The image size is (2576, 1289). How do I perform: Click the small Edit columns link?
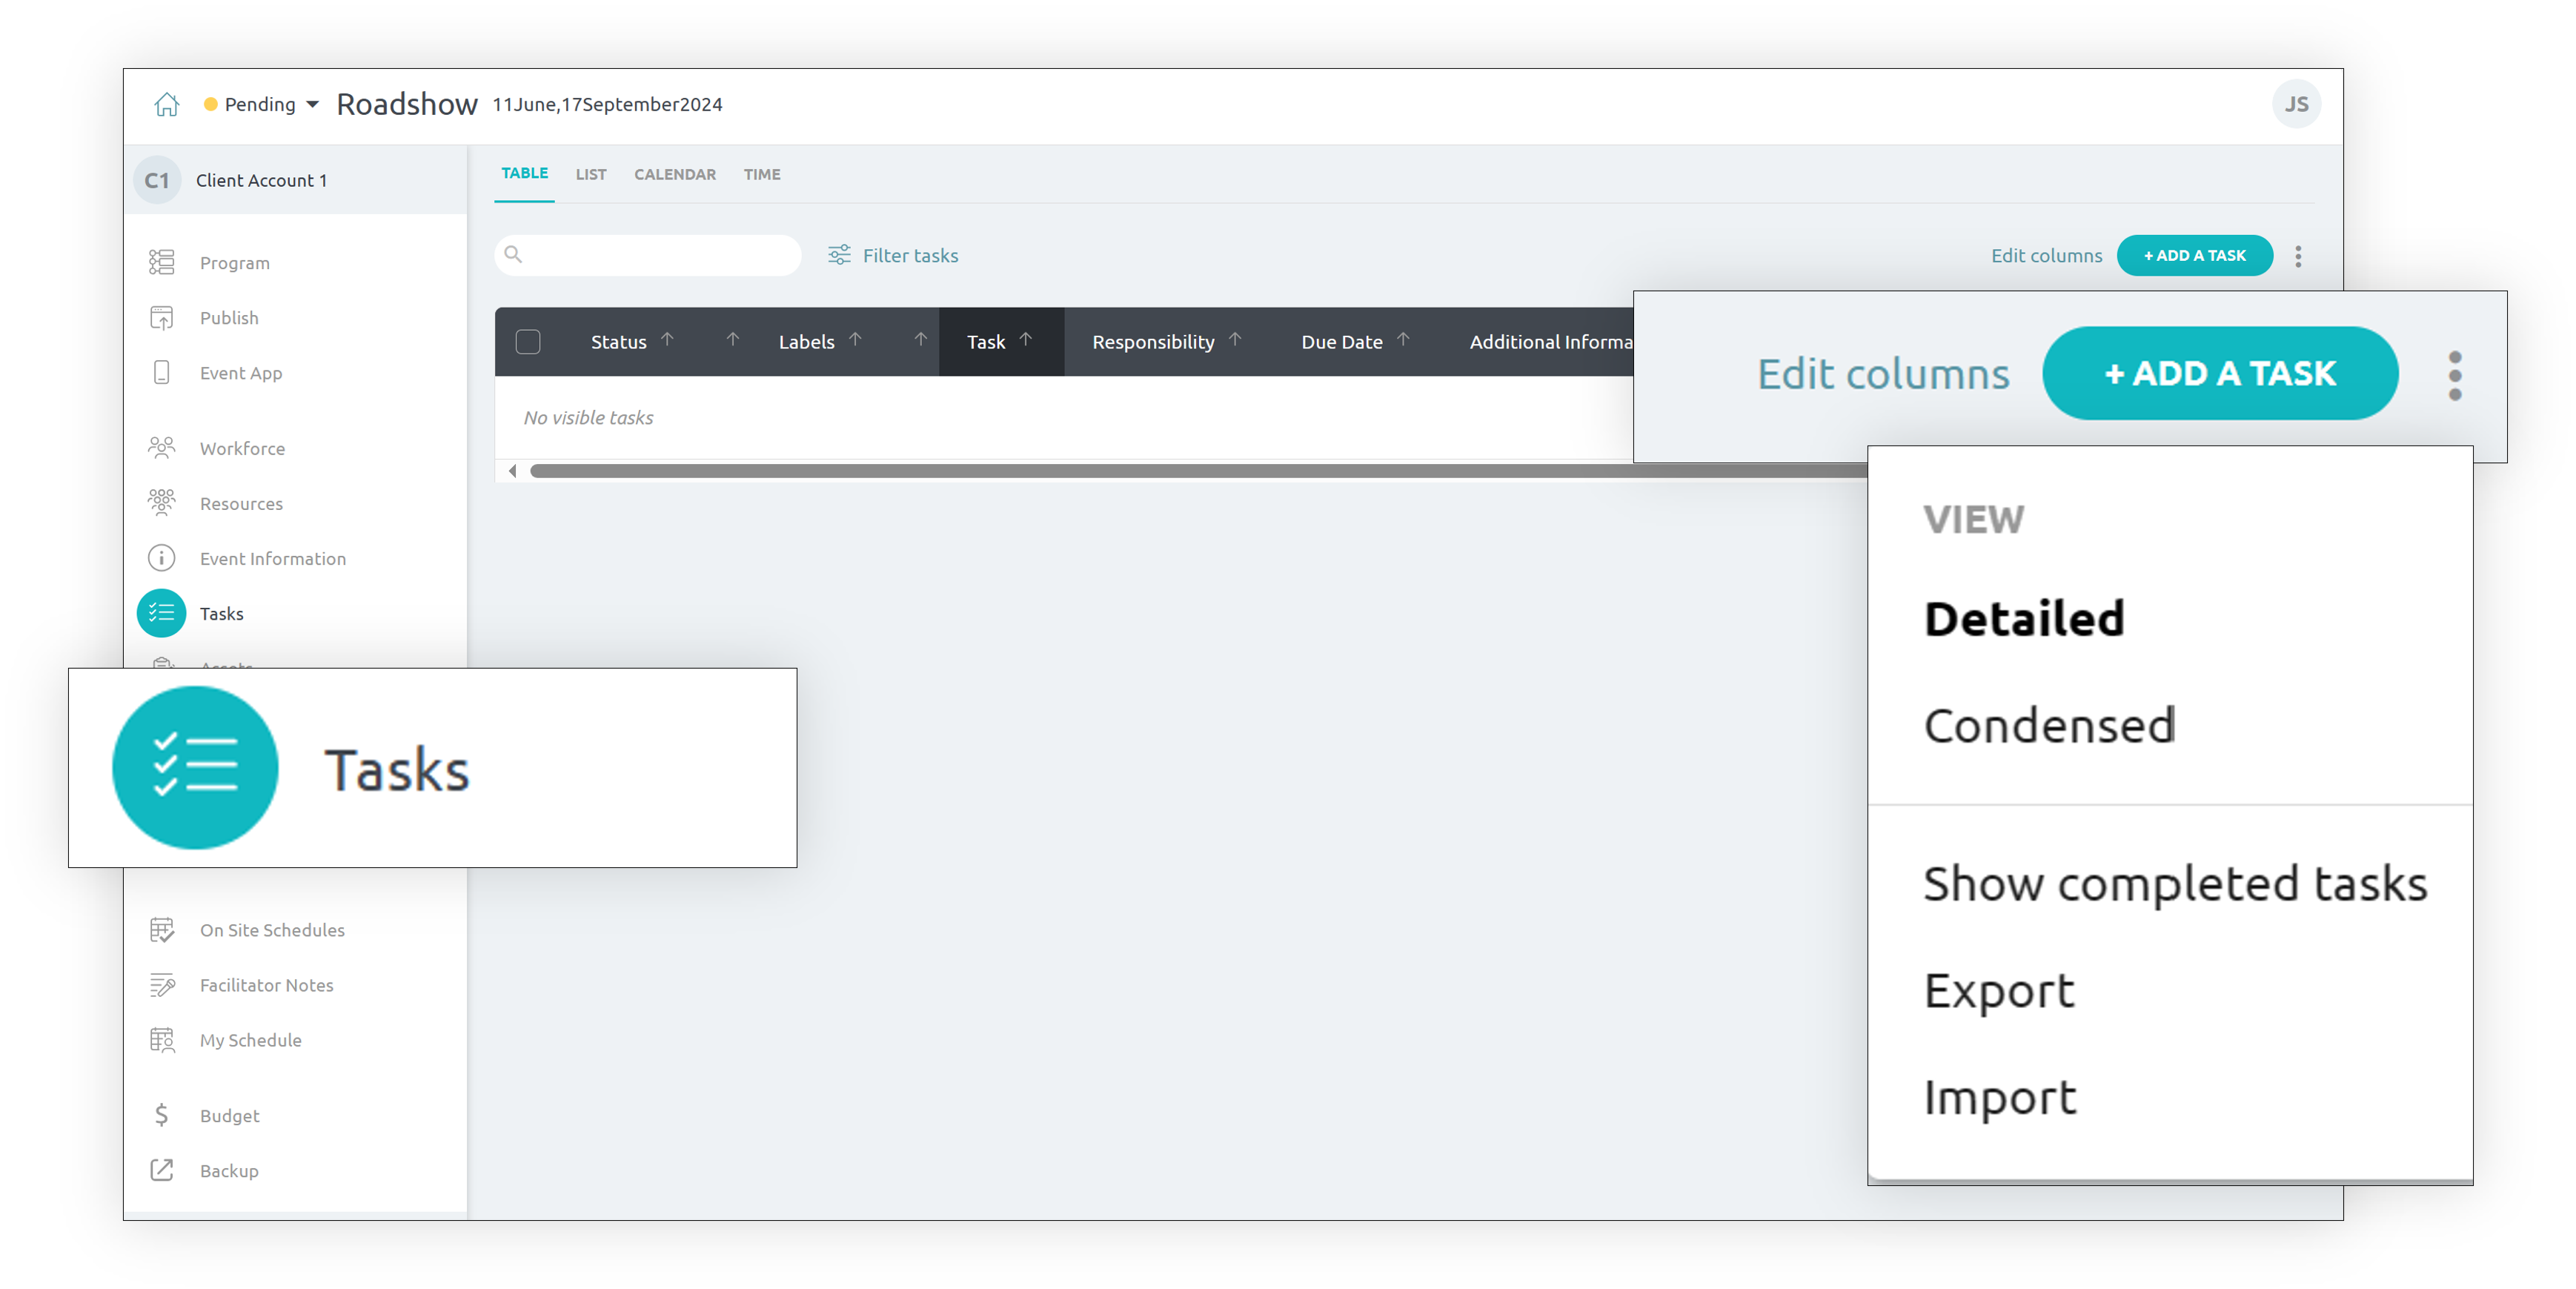pyautogui.click(x=2046, y=256)
